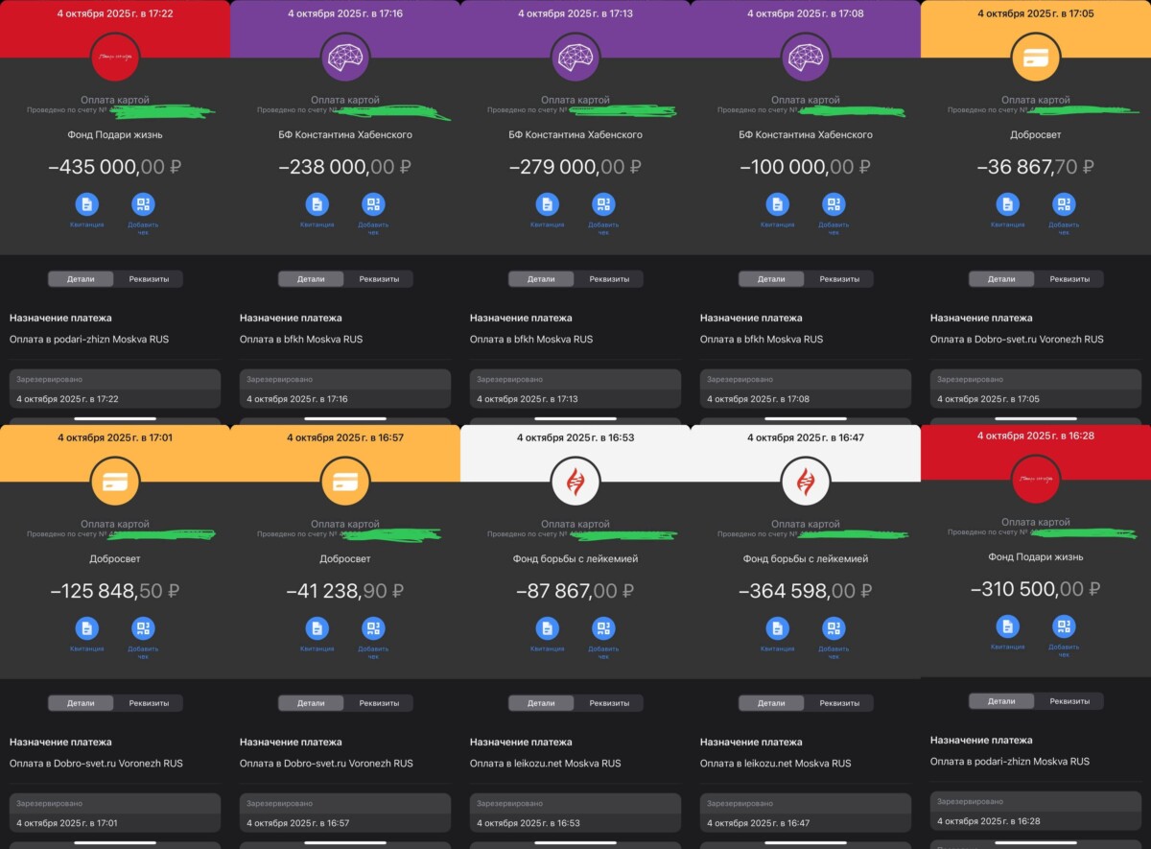Select Реквизиты tab in the −87 867 ₽ payment

pyautogui.click(x=609, y=703)
